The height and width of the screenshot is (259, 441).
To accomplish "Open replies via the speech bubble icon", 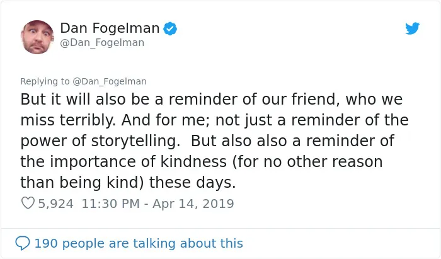I will click(x=23, y=243).
